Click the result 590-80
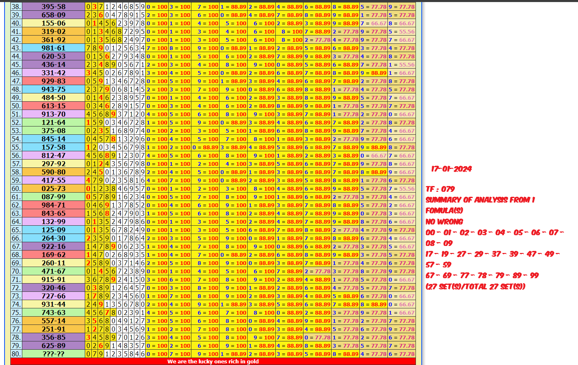The image size is (578, 365). coord(53,172)
